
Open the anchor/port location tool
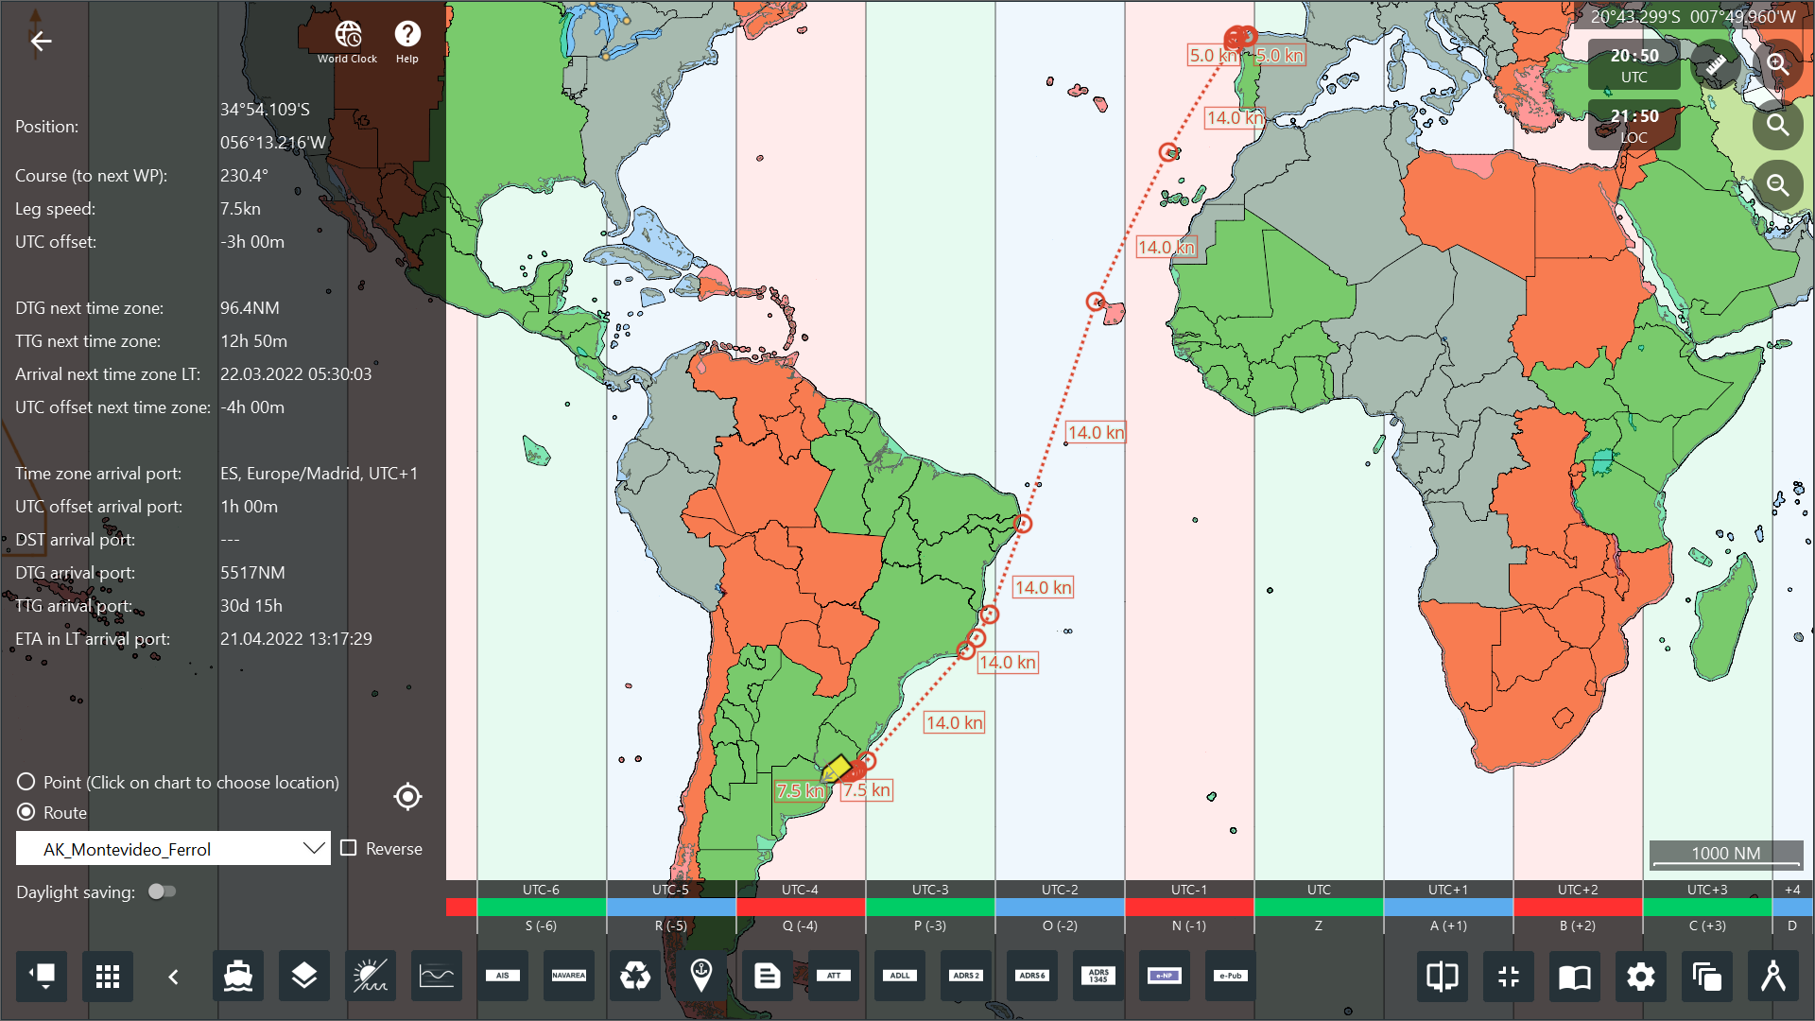tap(700, 976)
